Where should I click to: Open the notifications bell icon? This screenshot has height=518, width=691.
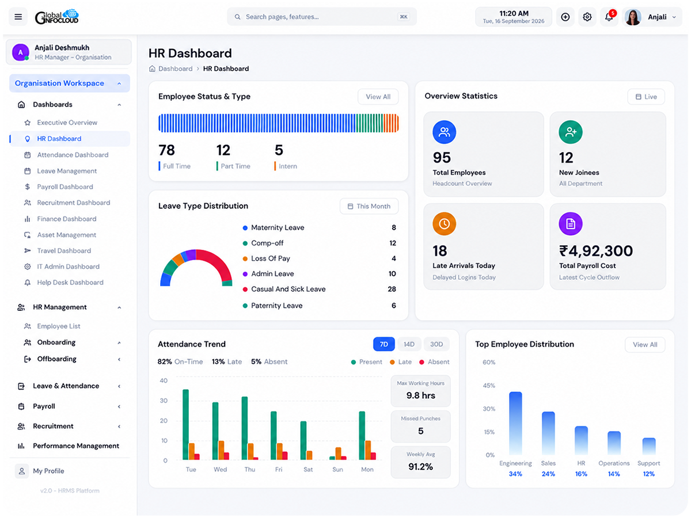coord(609,17)
